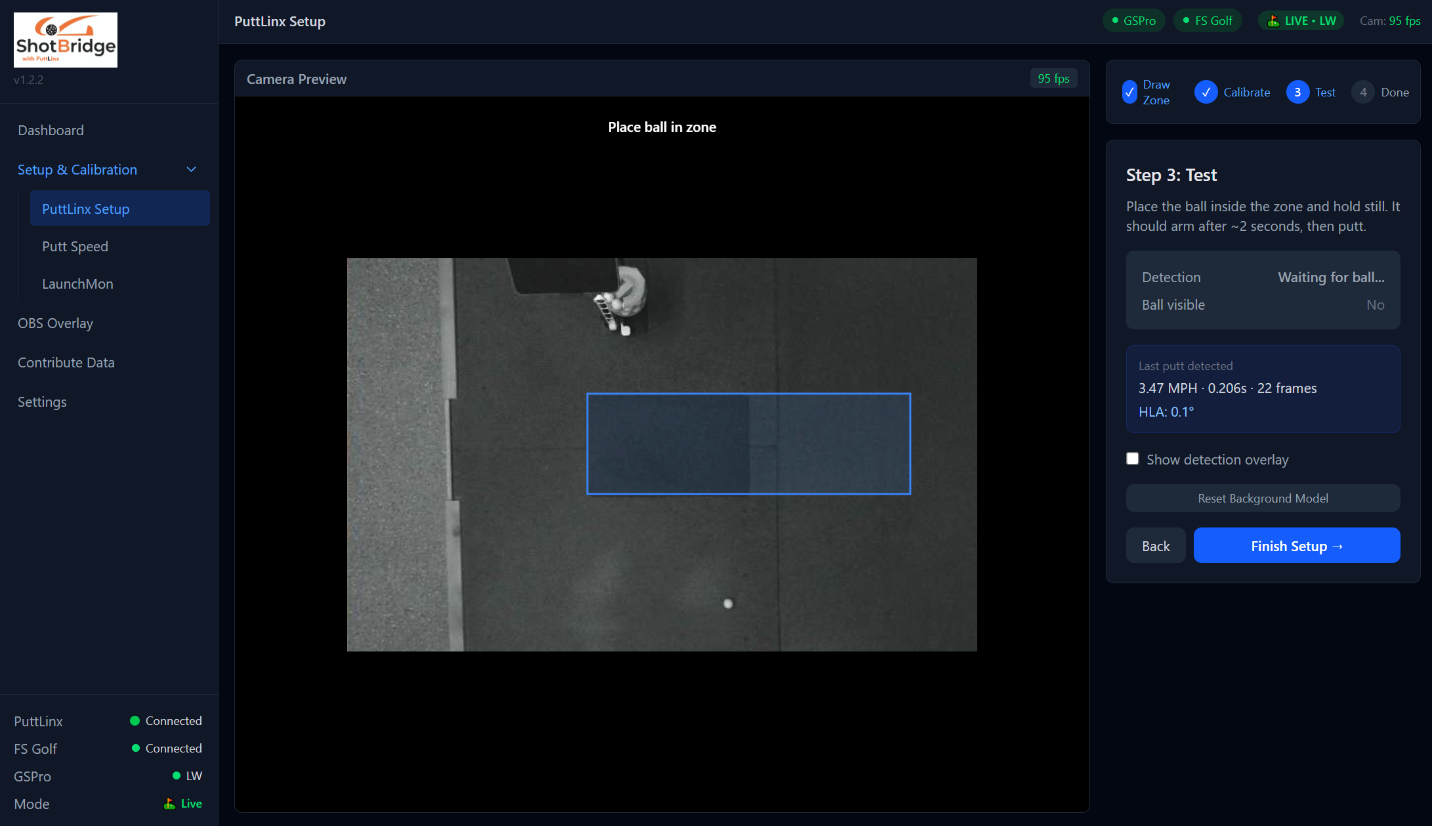Click the FS Golf status pill
Viewport: 1432px width, 826px height.
pyautogui.click(x=1207, y=20)
